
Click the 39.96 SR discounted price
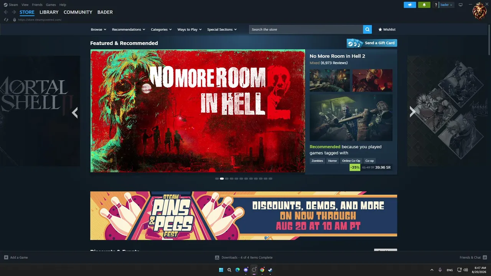pyautogui.click(x=383, y=168)
